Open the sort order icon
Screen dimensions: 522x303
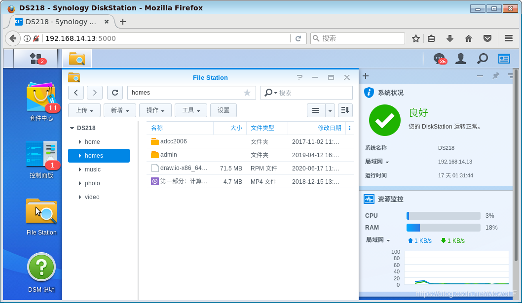point(345,110)
